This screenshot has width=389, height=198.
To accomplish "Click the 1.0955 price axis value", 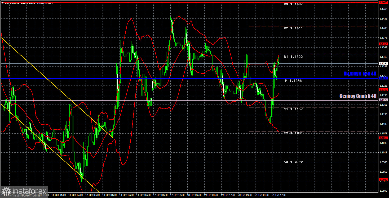I will click(383, 172).
